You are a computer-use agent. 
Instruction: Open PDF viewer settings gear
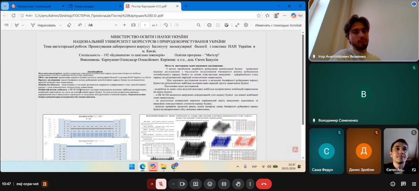coord(246,25)
